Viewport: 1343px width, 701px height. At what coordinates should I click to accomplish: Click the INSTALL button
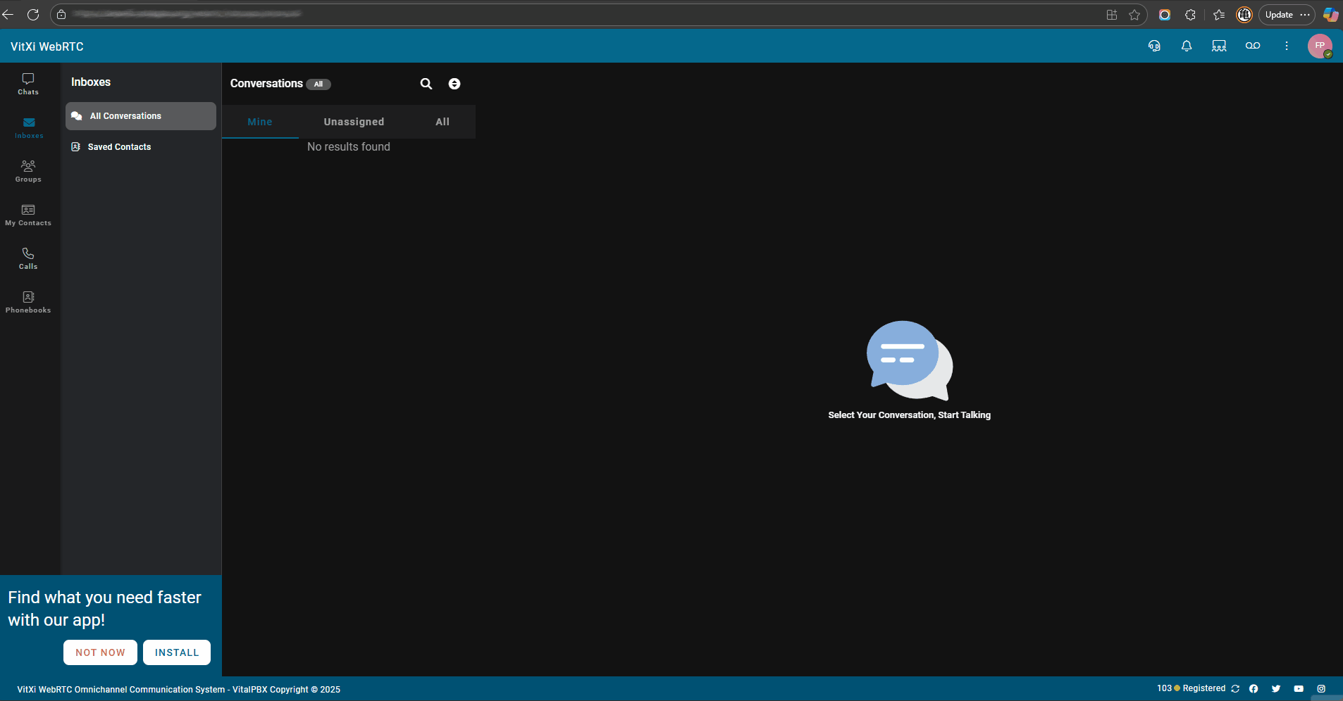point(177,652)
